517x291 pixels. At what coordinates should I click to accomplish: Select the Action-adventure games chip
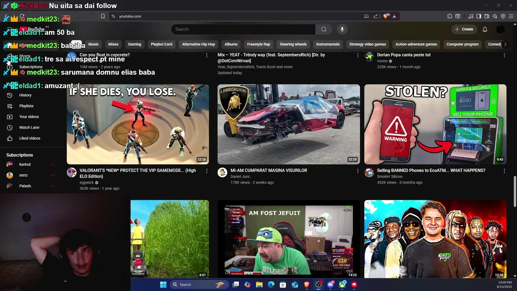pos(416,44)
